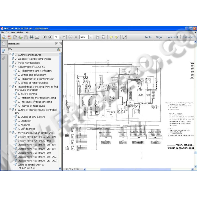
Task: Enter read mode with expand arrows icon
Action: (124, 37)
